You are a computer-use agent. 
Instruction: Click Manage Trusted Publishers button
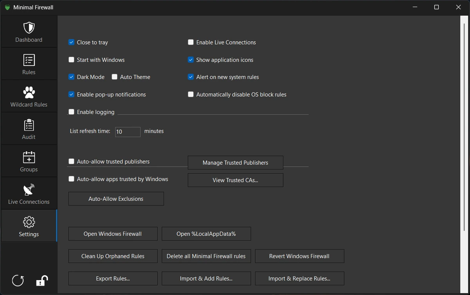click(235, 163)
